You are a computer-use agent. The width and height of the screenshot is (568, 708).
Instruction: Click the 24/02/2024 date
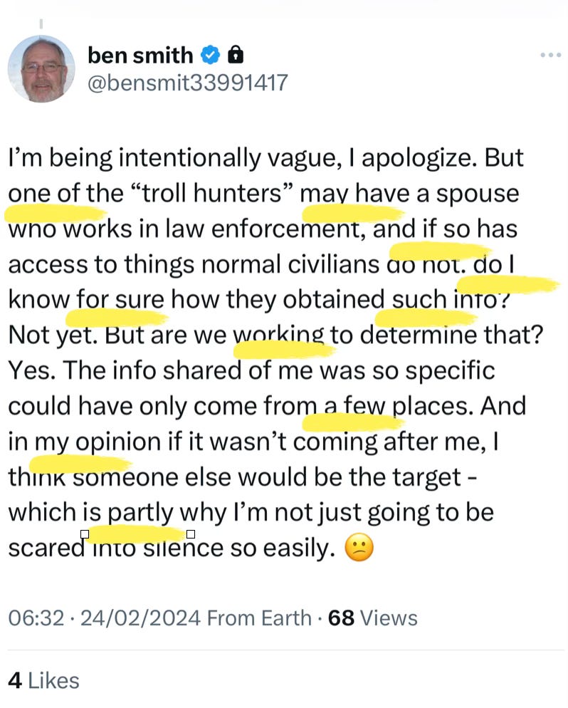click(140, 618)
